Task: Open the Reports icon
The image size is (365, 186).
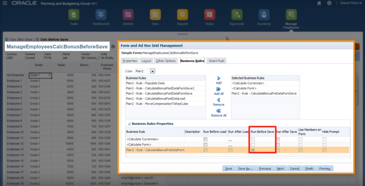Action: click(182, 15)
